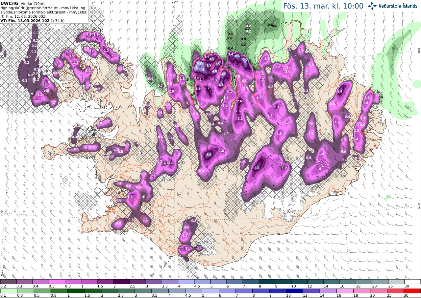Viewport: 421px width, 298px height.
Task: Click top legend dark purple swatch starting at 2
Action: point(121,282)
